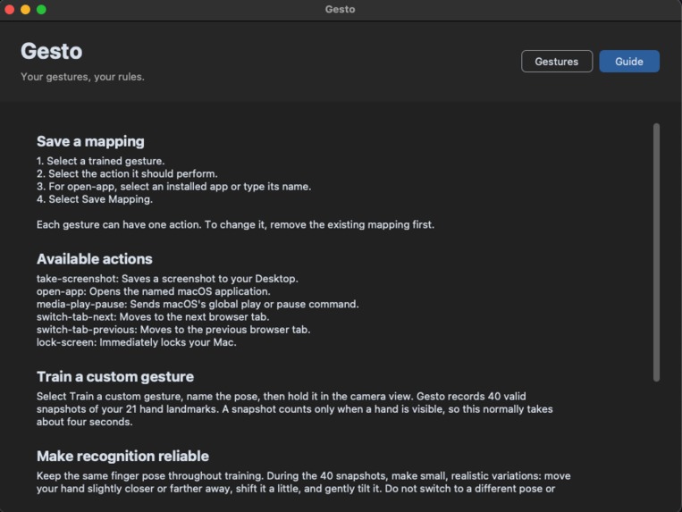Switch to the Guide view
The image size is (682, 512).
(x=629, y=62)
